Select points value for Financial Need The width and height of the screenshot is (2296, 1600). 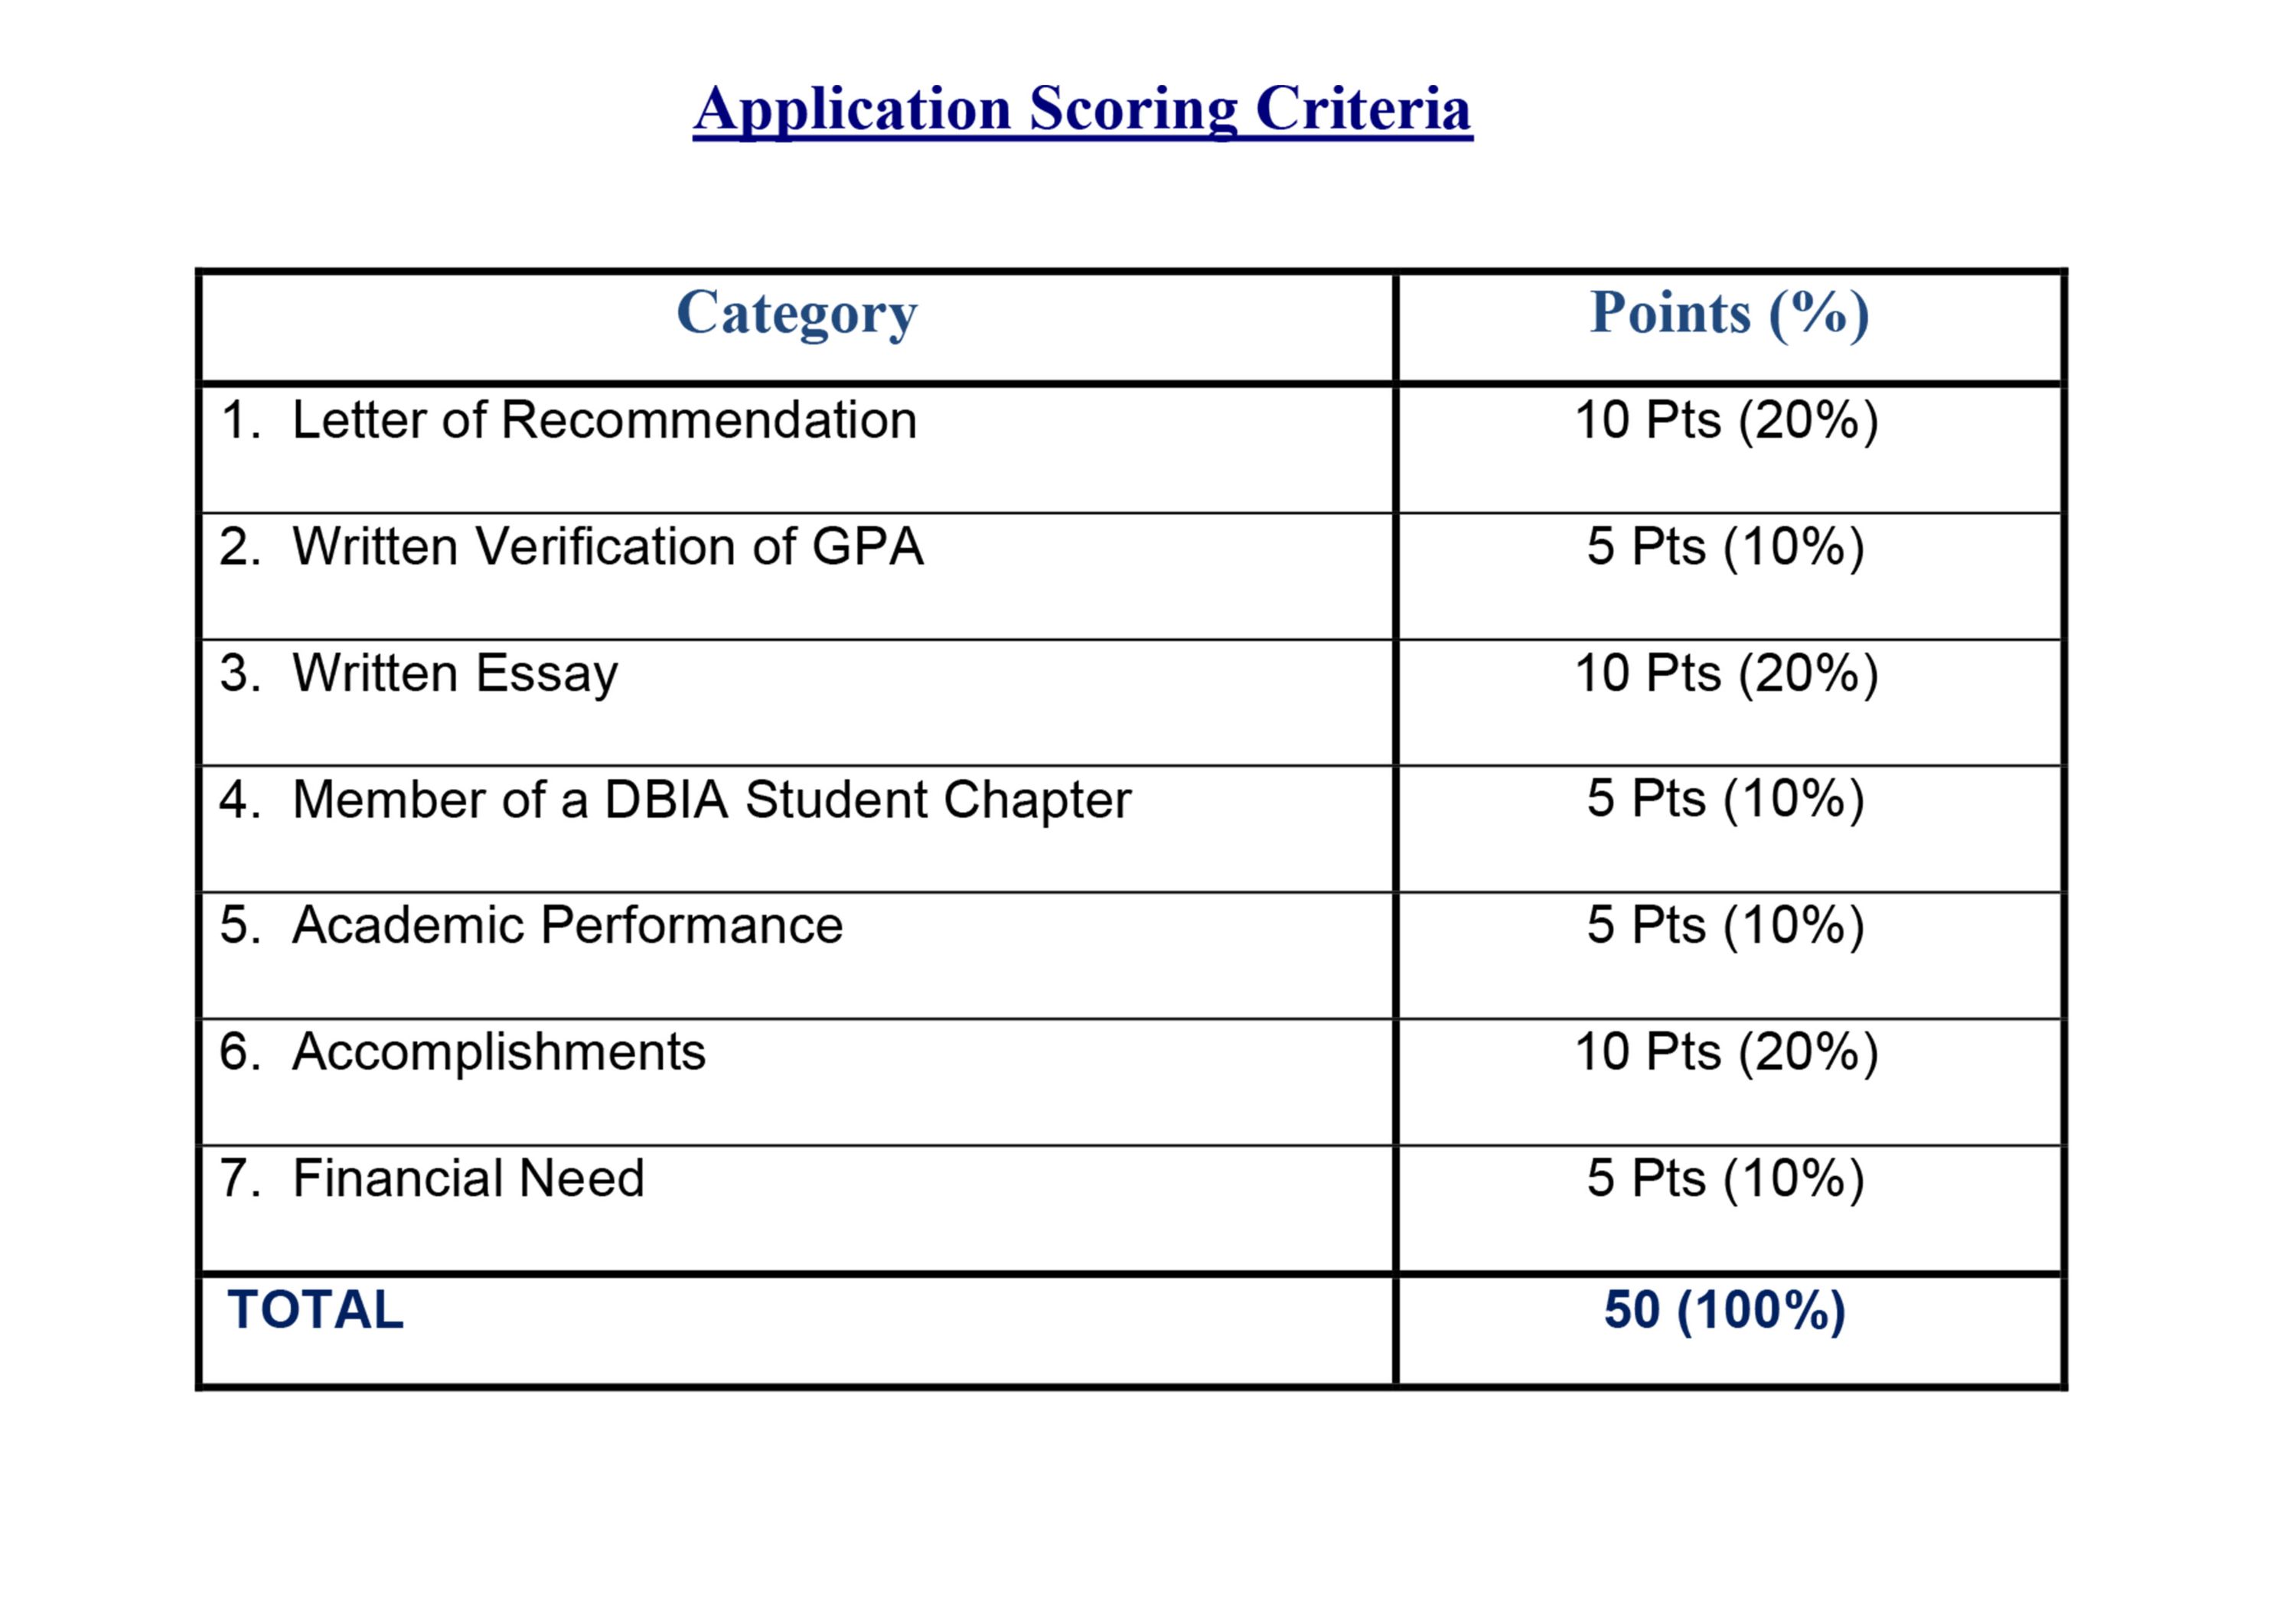coord(1726,1178)
